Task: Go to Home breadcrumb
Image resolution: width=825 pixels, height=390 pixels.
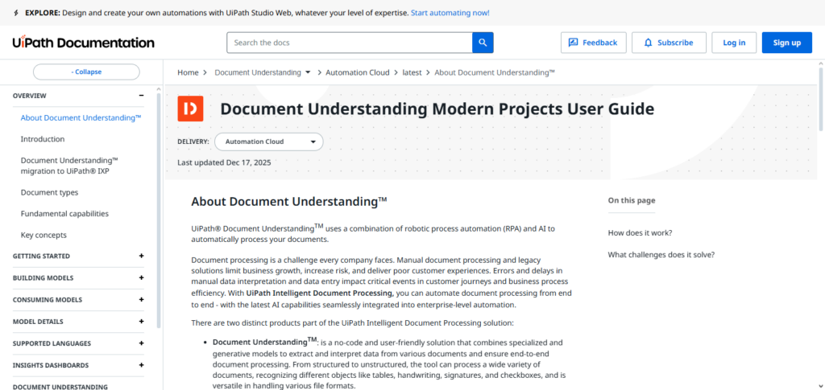Action: click(188, 72)
